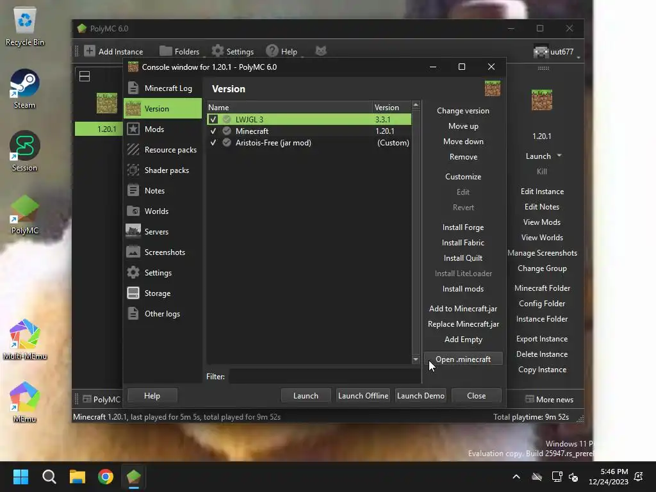Open Multi-MEmu desktop shortcut
This screenshot has height=492, width=656.
pyautogui.click(x=25, y=340)
